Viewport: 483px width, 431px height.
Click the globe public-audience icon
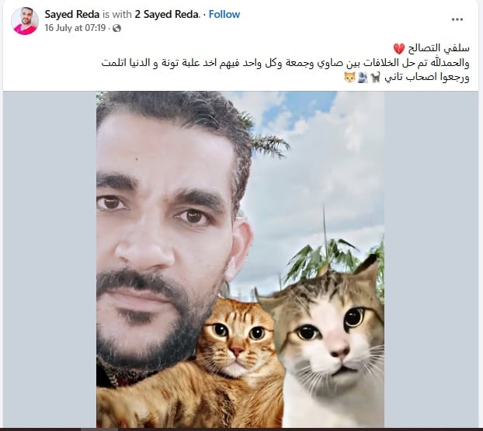pos(116,28)
